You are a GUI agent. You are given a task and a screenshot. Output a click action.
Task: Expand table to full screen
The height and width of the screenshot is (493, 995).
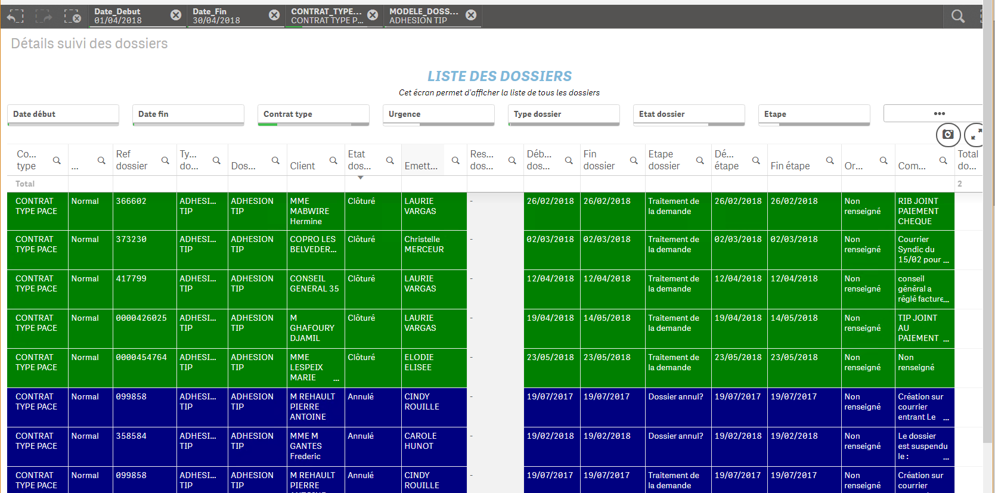[975, 135]
